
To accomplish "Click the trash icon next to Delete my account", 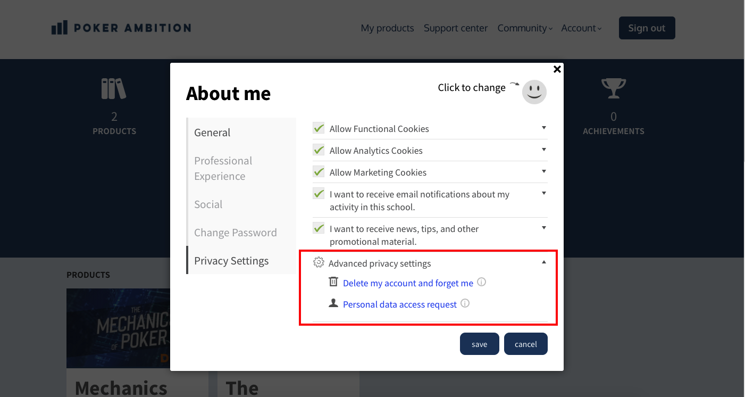I will [333, 282].
